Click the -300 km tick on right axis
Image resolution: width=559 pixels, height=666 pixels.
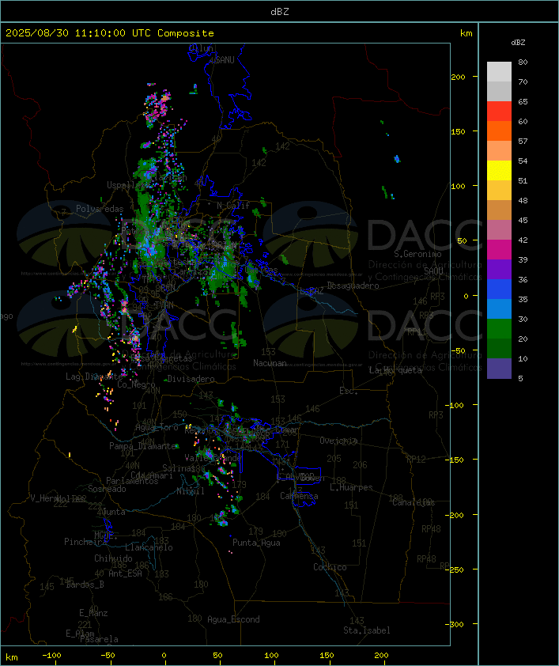coord(456,624)
